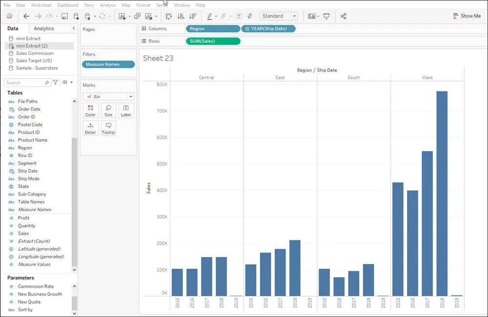Switch to the Analytics tab
Screen dimensions: 488x317
(x=43, y=28)
